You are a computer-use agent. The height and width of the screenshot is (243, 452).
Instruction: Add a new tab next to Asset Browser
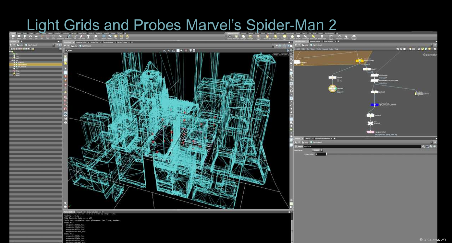pyautogui.click(x=338, y=41)
